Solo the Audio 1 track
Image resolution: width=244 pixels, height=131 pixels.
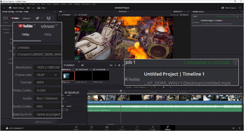[63, 110]
